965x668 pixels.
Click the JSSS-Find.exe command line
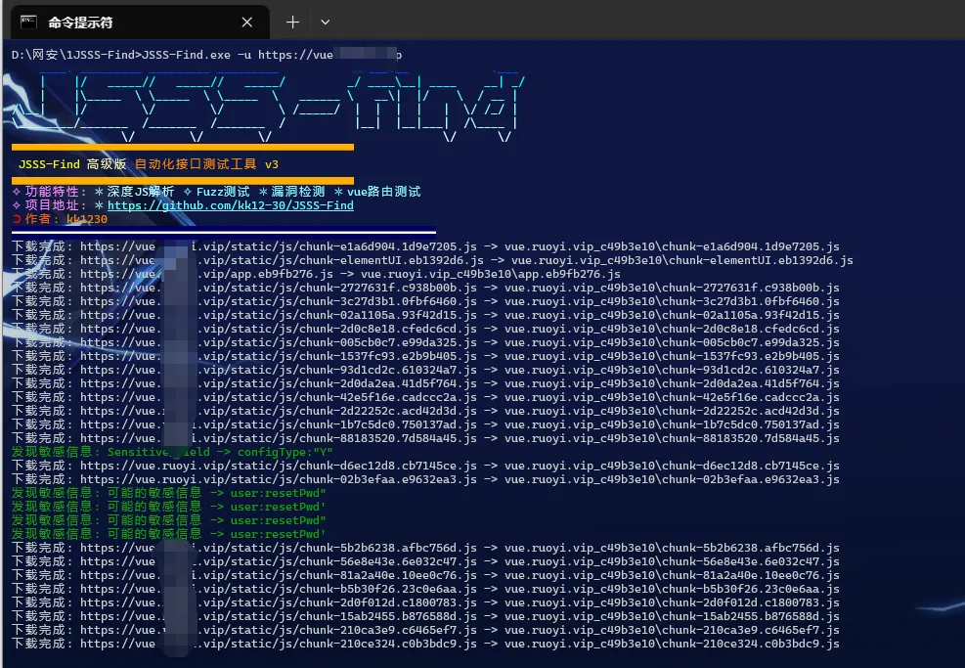[x=206, y=55]
